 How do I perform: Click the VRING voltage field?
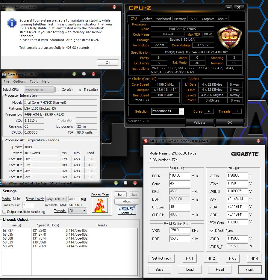tap(237, 191)
